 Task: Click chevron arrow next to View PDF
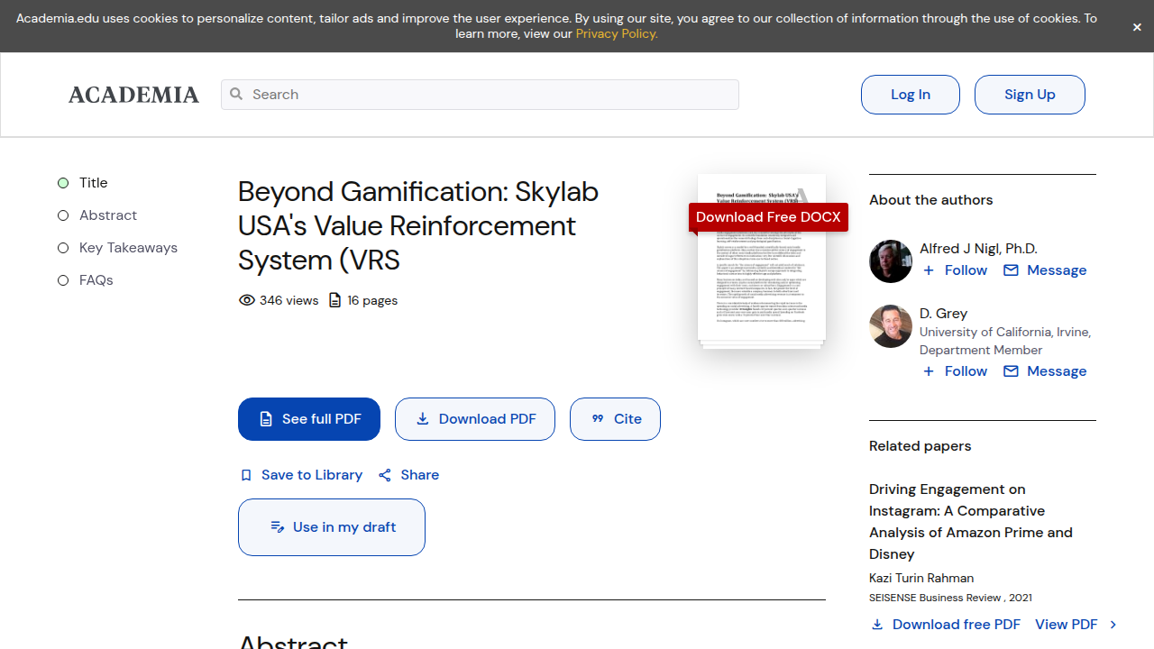[1113, 625]
